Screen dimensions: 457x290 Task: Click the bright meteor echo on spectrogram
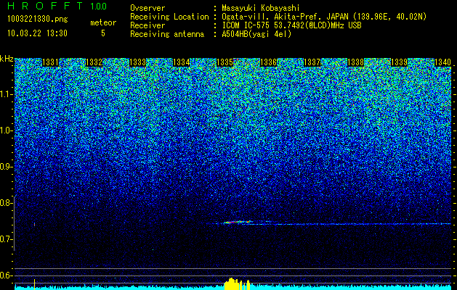pos(238,223)
